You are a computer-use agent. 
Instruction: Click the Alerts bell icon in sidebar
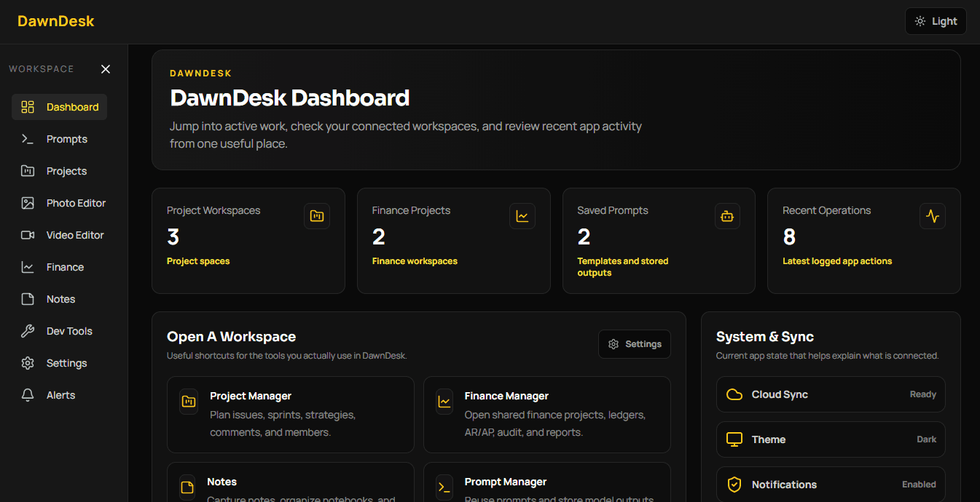(28, 395)
